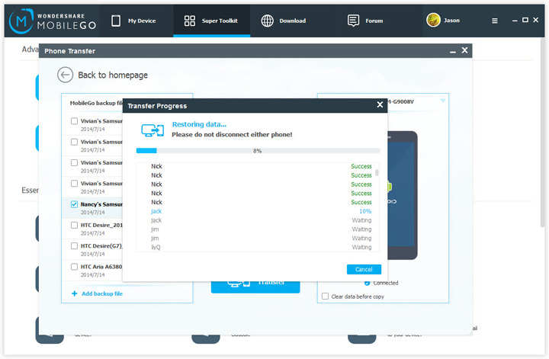Switch to the Super Toolkit tab
The height and width of the screenshot is (359, 549).
(211, 21)
